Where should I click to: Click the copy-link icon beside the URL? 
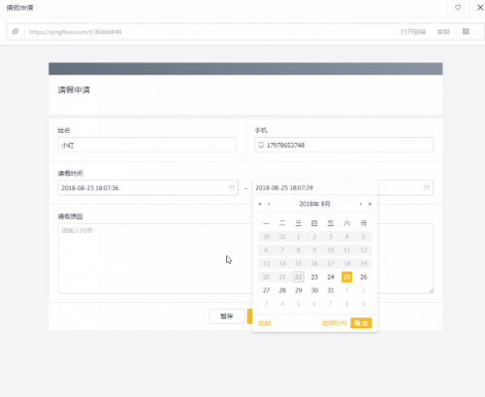click(16, 31)
